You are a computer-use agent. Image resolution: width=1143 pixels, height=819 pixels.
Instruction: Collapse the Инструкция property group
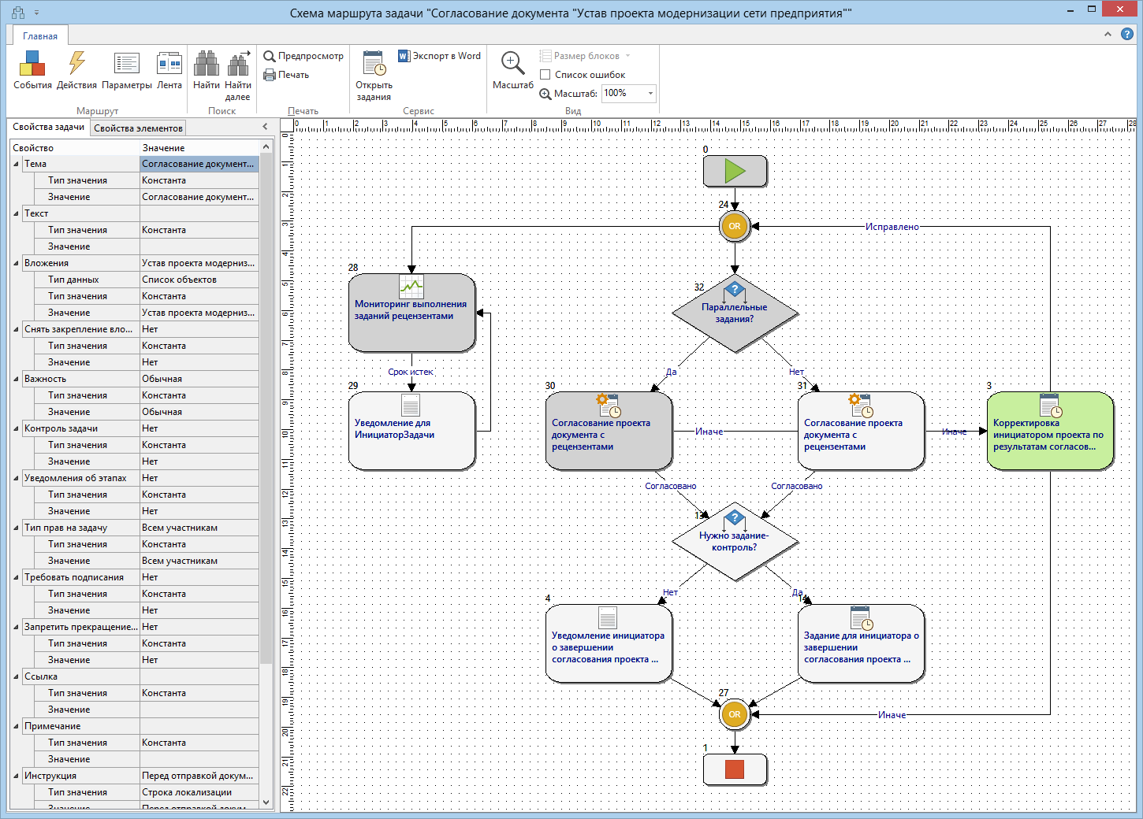[x=16, y=776]
